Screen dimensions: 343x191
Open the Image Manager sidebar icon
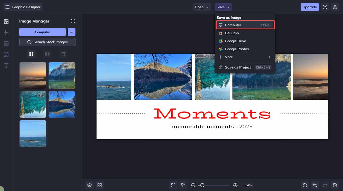tap(6, 21)
